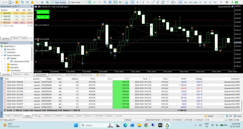
Task: Open Google Chrome from the taskbar
Action: pos(146,125)
